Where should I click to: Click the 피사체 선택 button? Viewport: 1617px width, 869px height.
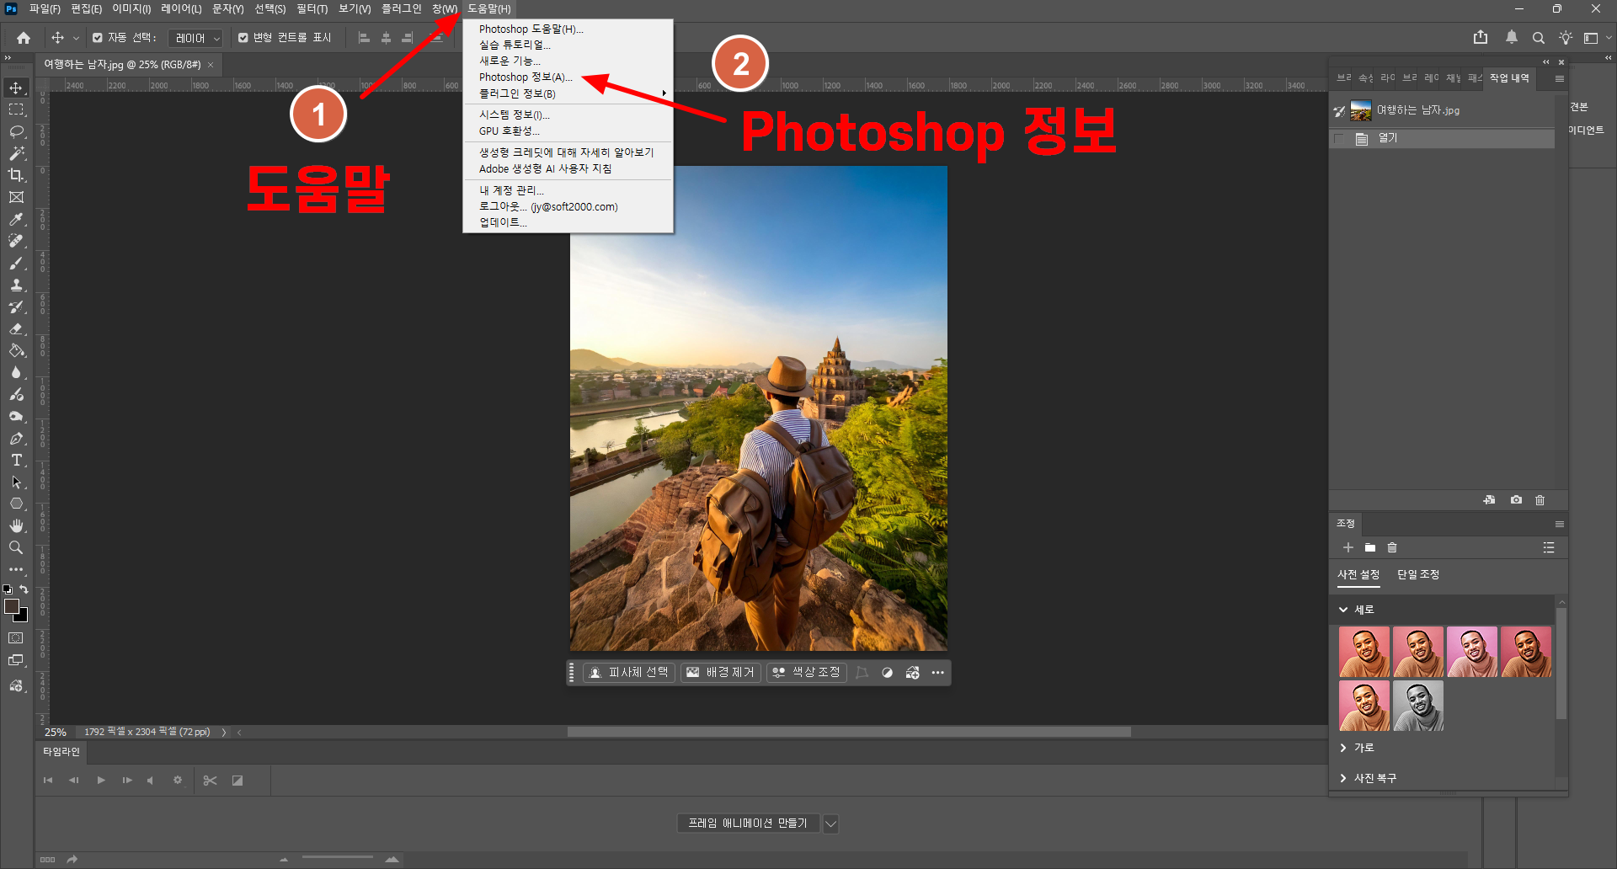(x=629, y=672)
